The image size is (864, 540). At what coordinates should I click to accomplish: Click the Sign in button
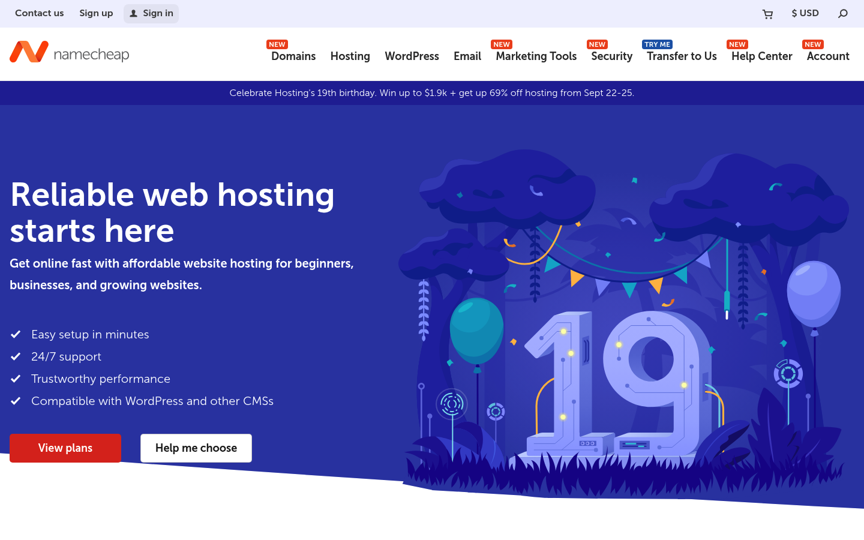pos(151,13)
